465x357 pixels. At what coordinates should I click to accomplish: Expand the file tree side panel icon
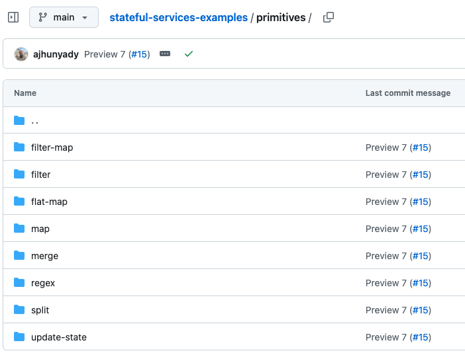tap(13, 17)
